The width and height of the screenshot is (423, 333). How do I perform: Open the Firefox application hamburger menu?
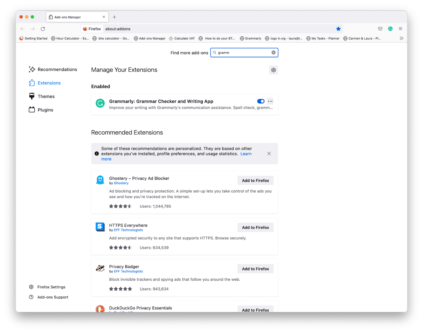[x=400, y=29]
